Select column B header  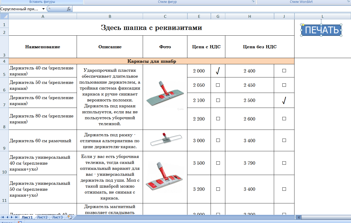click(110, 17)
